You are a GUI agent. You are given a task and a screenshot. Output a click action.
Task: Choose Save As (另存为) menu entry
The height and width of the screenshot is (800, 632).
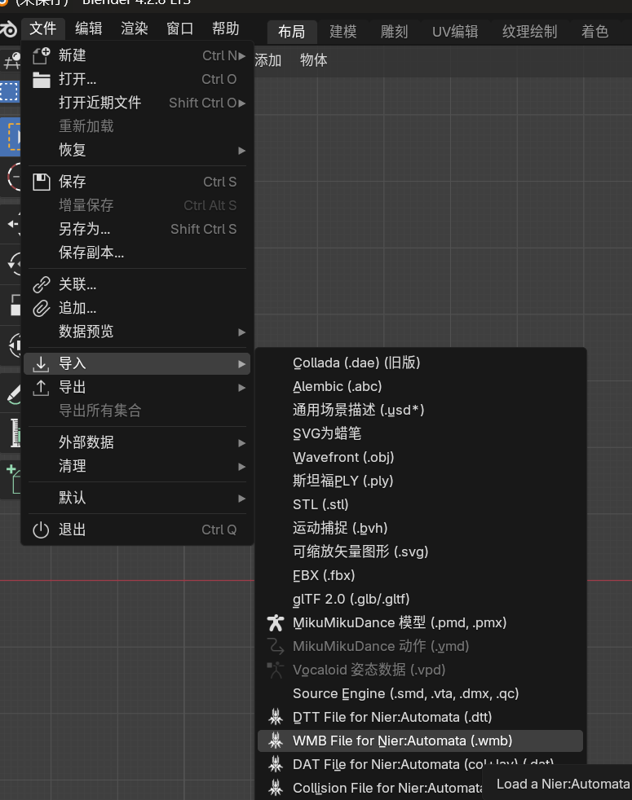(84, 230)
